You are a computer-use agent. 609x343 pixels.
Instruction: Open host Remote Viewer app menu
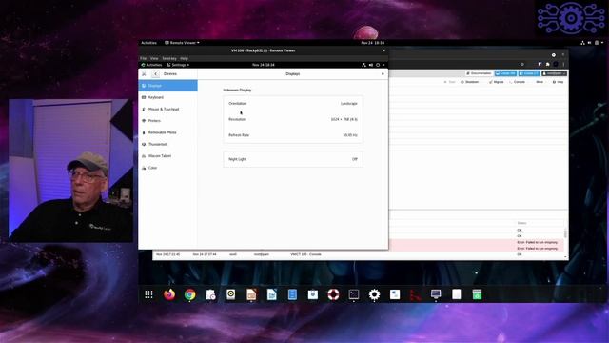pos(182,43)
